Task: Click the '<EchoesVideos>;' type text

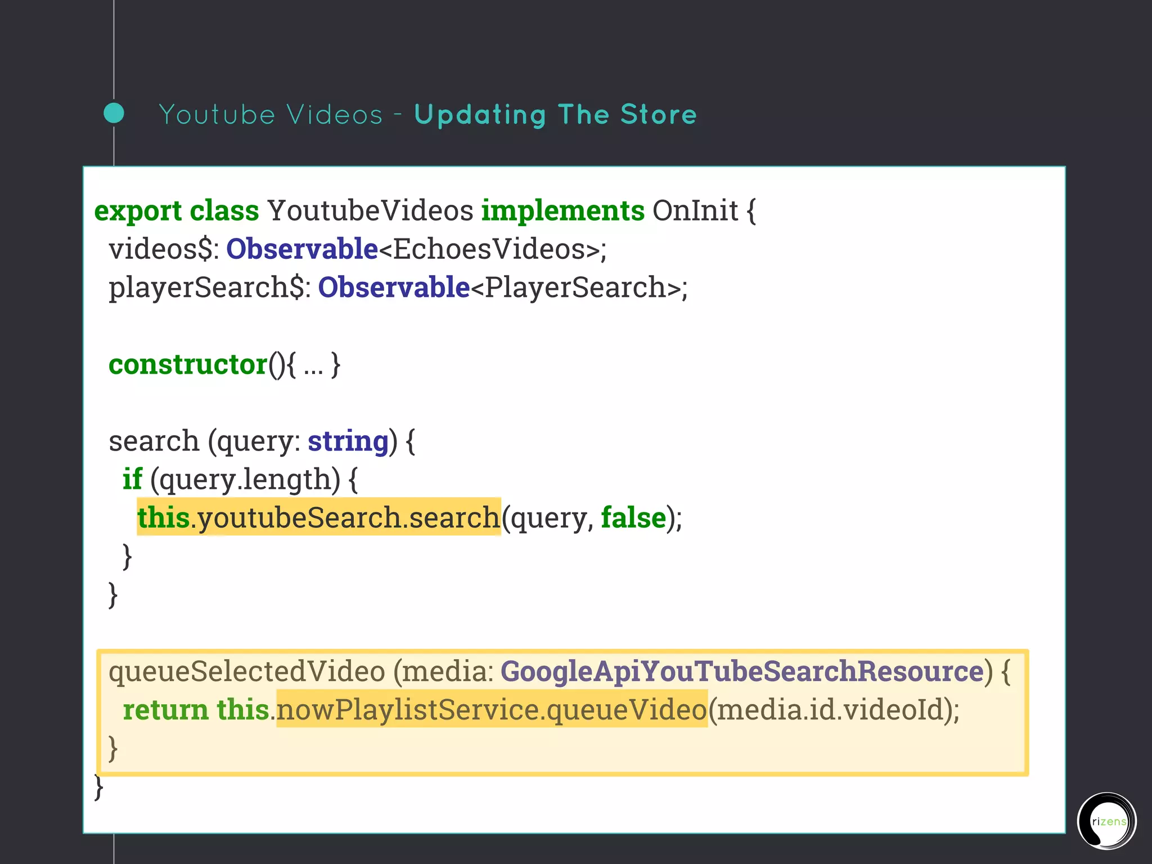Action: coord(493,249)
